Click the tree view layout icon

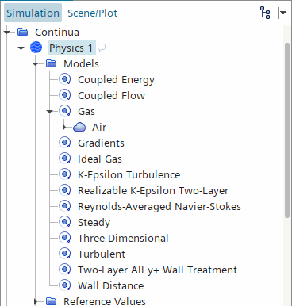[265, 13]
